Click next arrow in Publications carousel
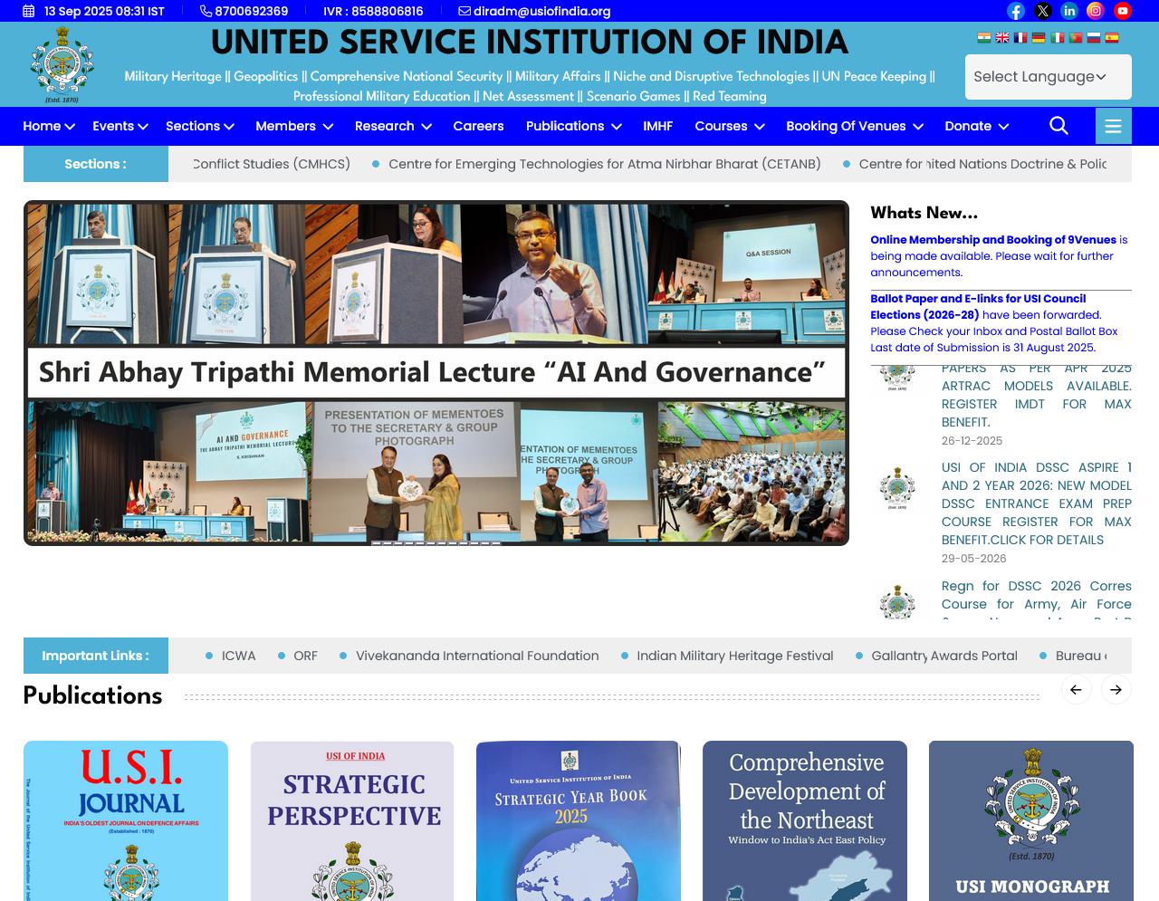Image resolution: width=1159 pixels, height=901 pixels. [x=1116, y=690]
